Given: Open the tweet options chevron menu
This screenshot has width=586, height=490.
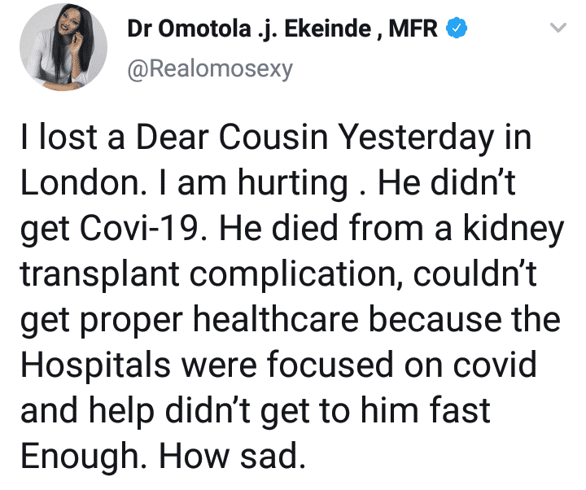Looking at the screenshot, I should [x=558, y=28].
